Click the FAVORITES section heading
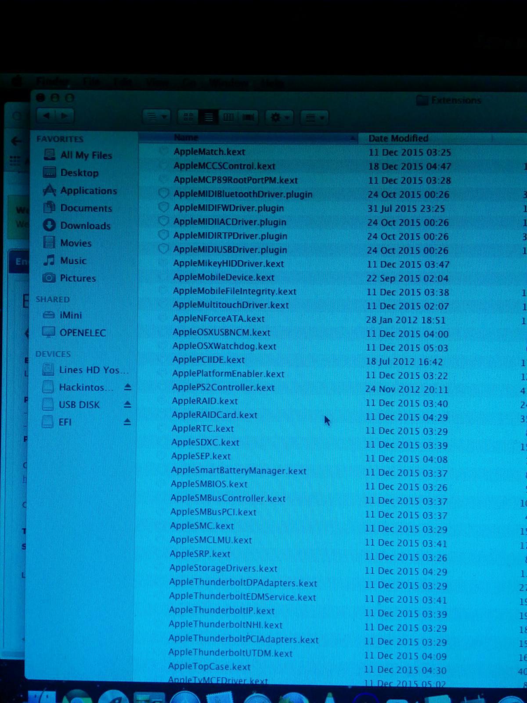The width and height of the screenshot is (527, 703). [60, 139]
